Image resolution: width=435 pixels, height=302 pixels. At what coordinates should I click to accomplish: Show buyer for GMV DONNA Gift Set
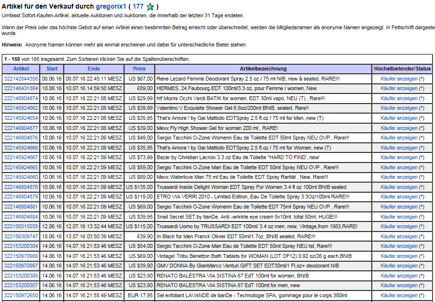399,266
